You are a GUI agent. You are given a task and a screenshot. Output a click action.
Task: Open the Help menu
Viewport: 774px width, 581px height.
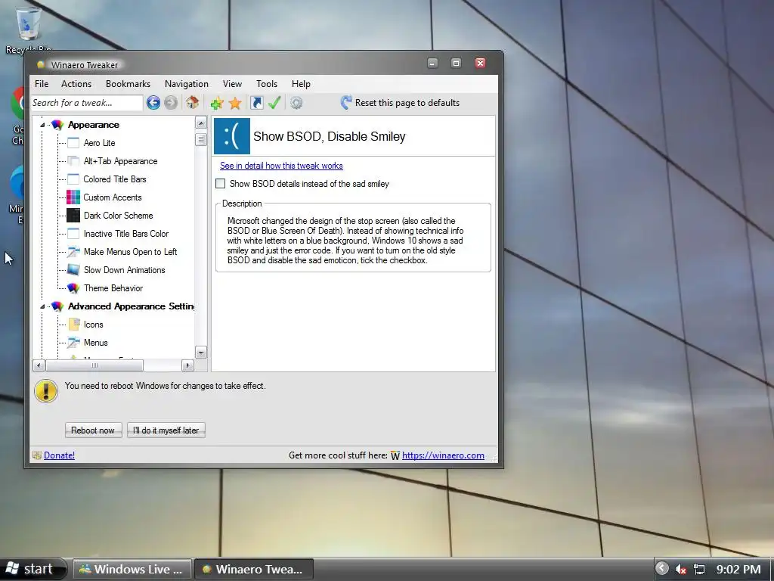pos(301,83)
